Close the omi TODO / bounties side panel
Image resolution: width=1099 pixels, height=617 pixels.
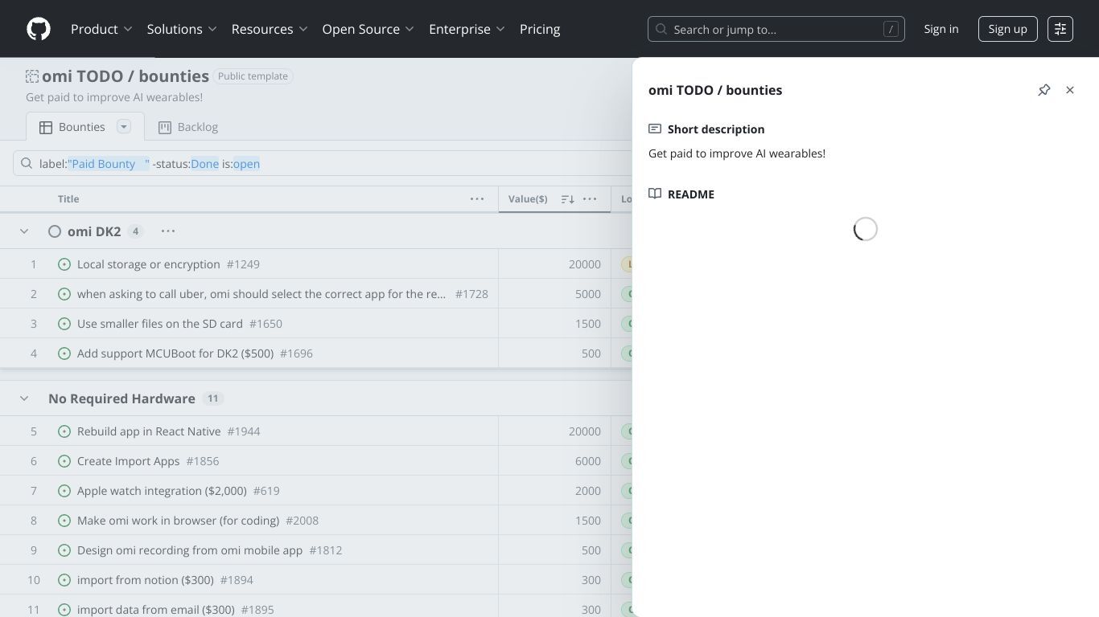click(1070, 90)
